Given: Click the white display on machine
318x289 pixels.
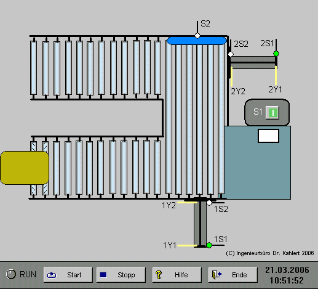Looking at the screenshot, I should (x=268, y=136).
